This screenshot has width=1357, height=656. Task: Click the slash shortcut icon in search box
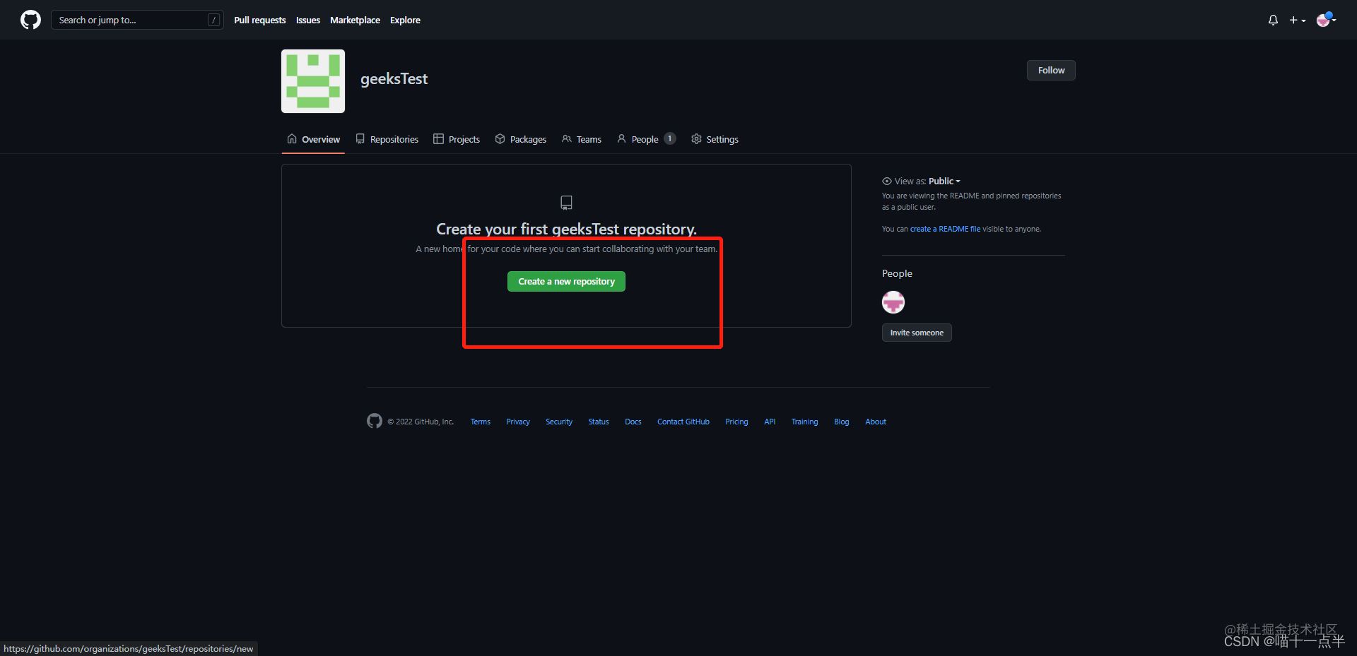tap(214, 20)
